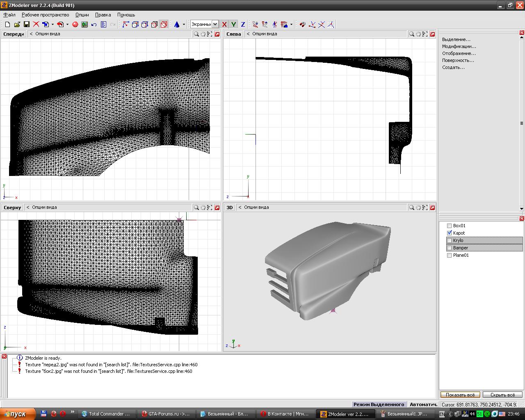Click zoom magnifier in the 3D view
Screen dimensions: 525x420
(411, 208)
